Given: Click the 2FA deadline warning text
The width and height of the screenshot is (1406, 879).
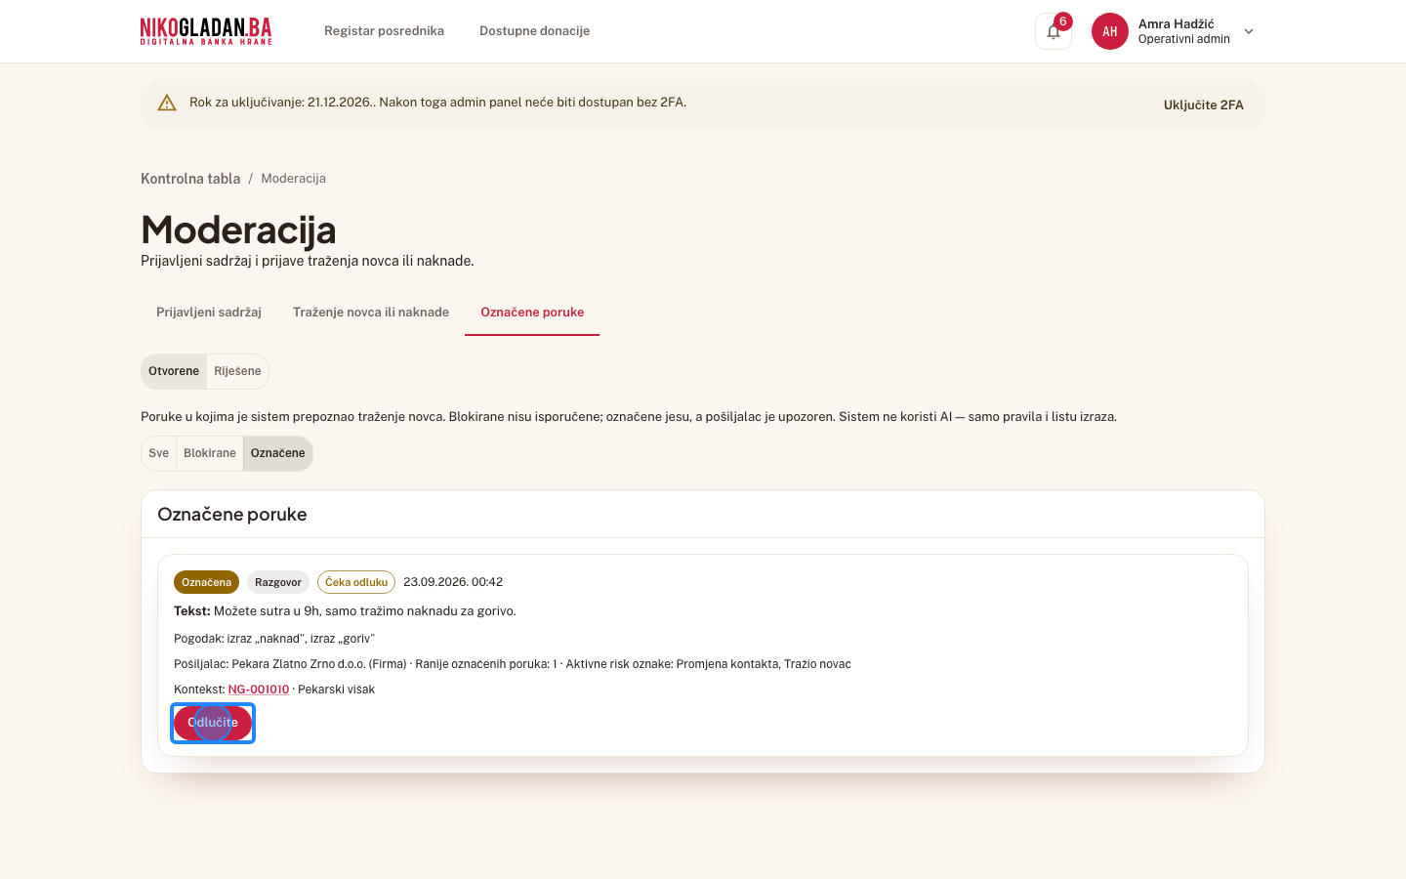Looking at the screenshot, I should [x=437, y=103].
